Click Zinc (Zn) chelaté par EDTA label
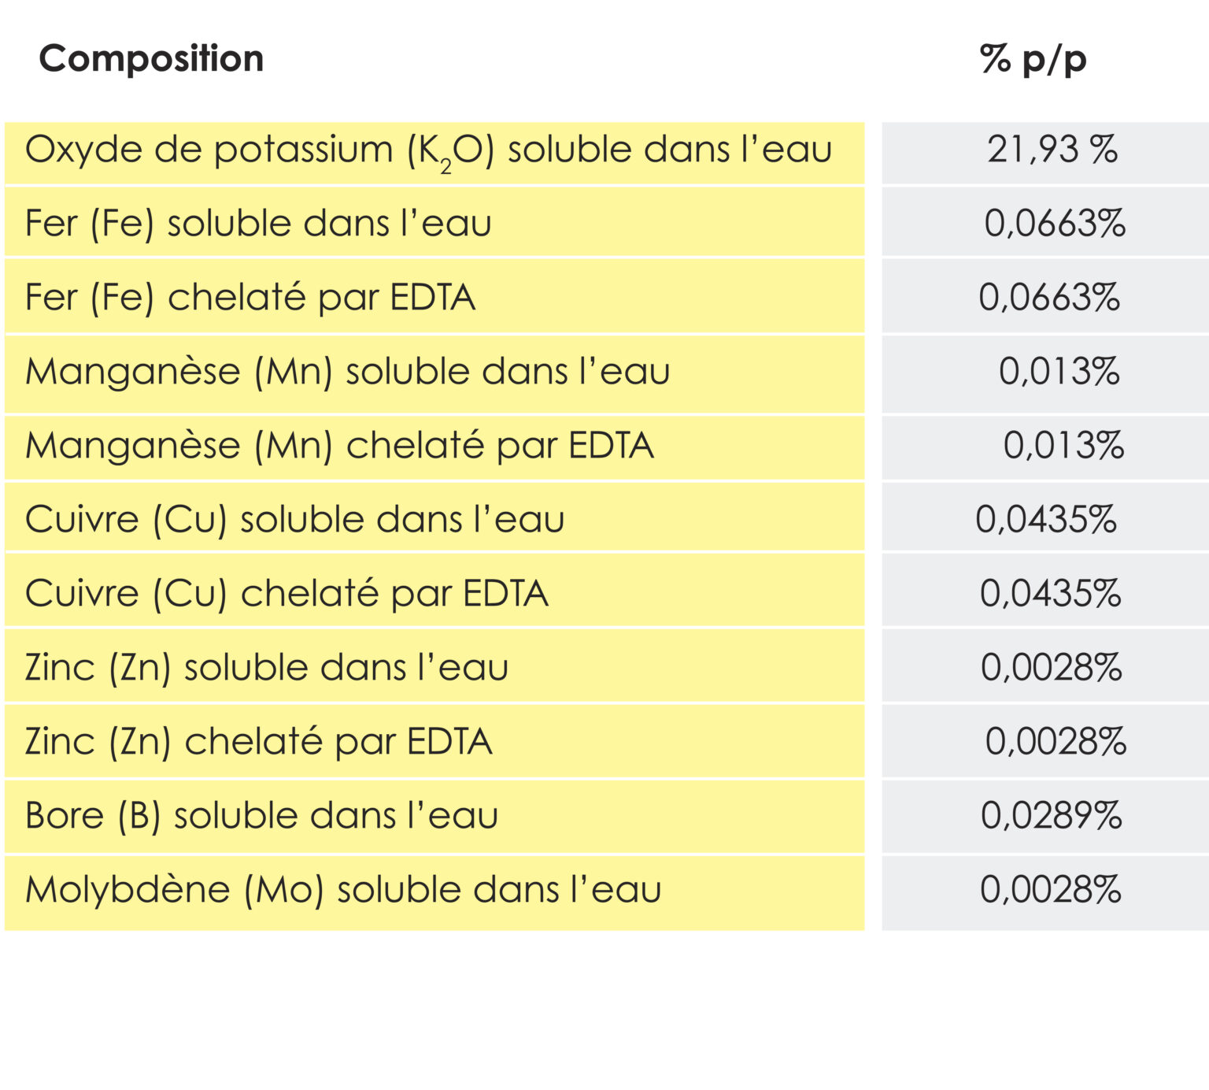 pyautogui.click(x=259, y=742)
